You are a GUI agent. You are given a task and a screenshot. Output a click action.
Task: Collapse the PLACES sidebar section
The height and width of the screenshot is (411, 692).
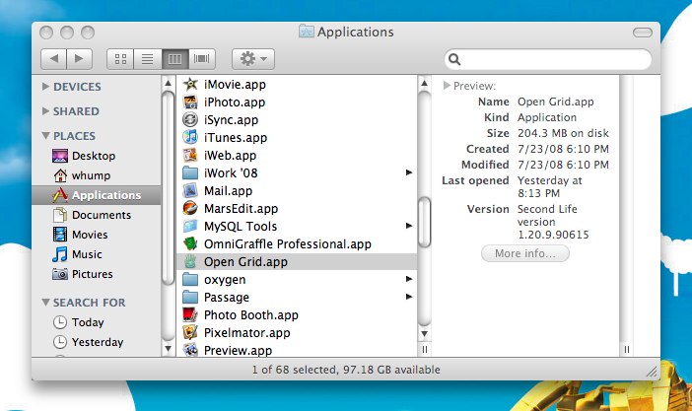click(x=45, y=136)
